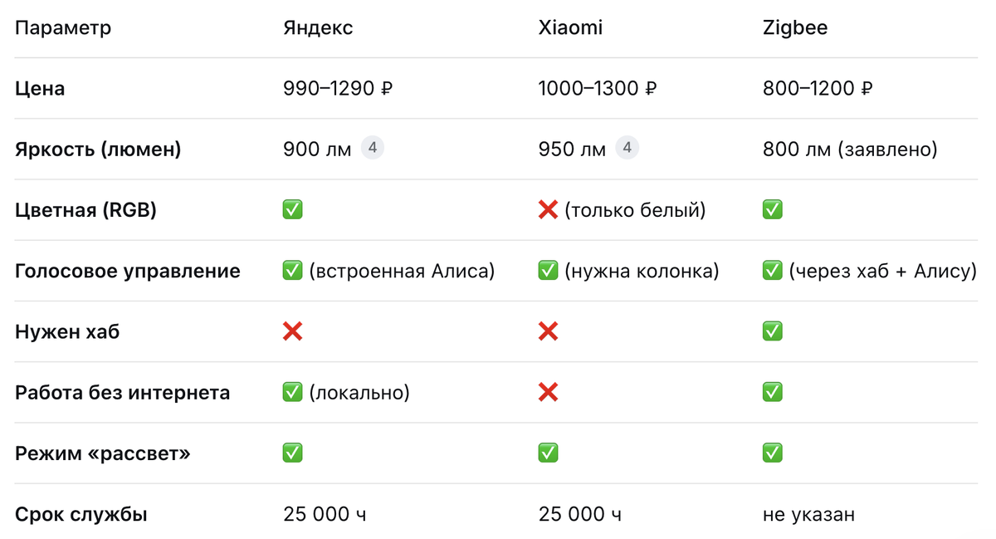The image size is (996, 539).
Task: Click Яндекс green checkmark in Цветная (RGB) row
Action: pos(293,209)
